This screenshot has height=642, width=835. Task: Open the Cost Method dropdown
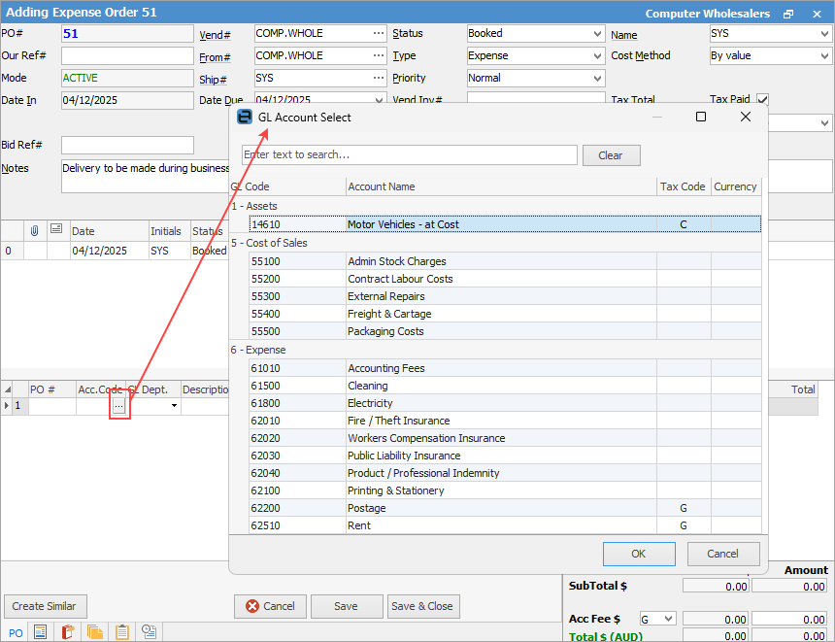(824, 56)
